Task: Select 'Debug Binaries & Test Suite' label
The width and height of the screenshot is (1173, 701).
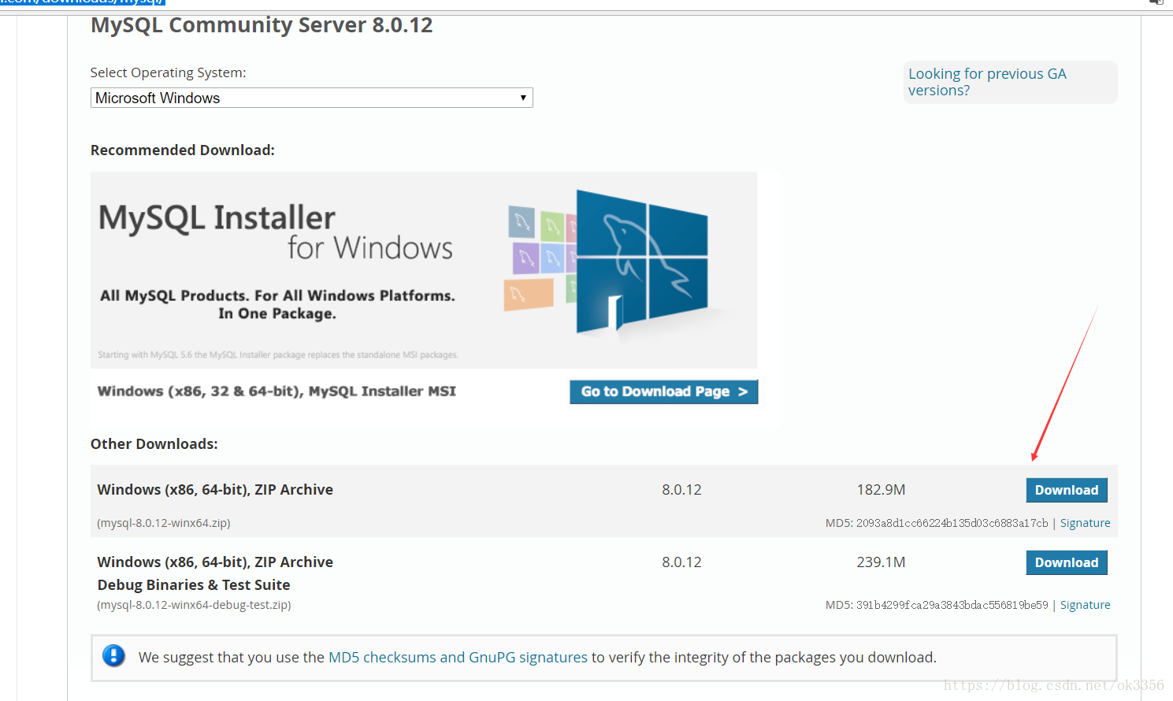Action: pos(194,585)
